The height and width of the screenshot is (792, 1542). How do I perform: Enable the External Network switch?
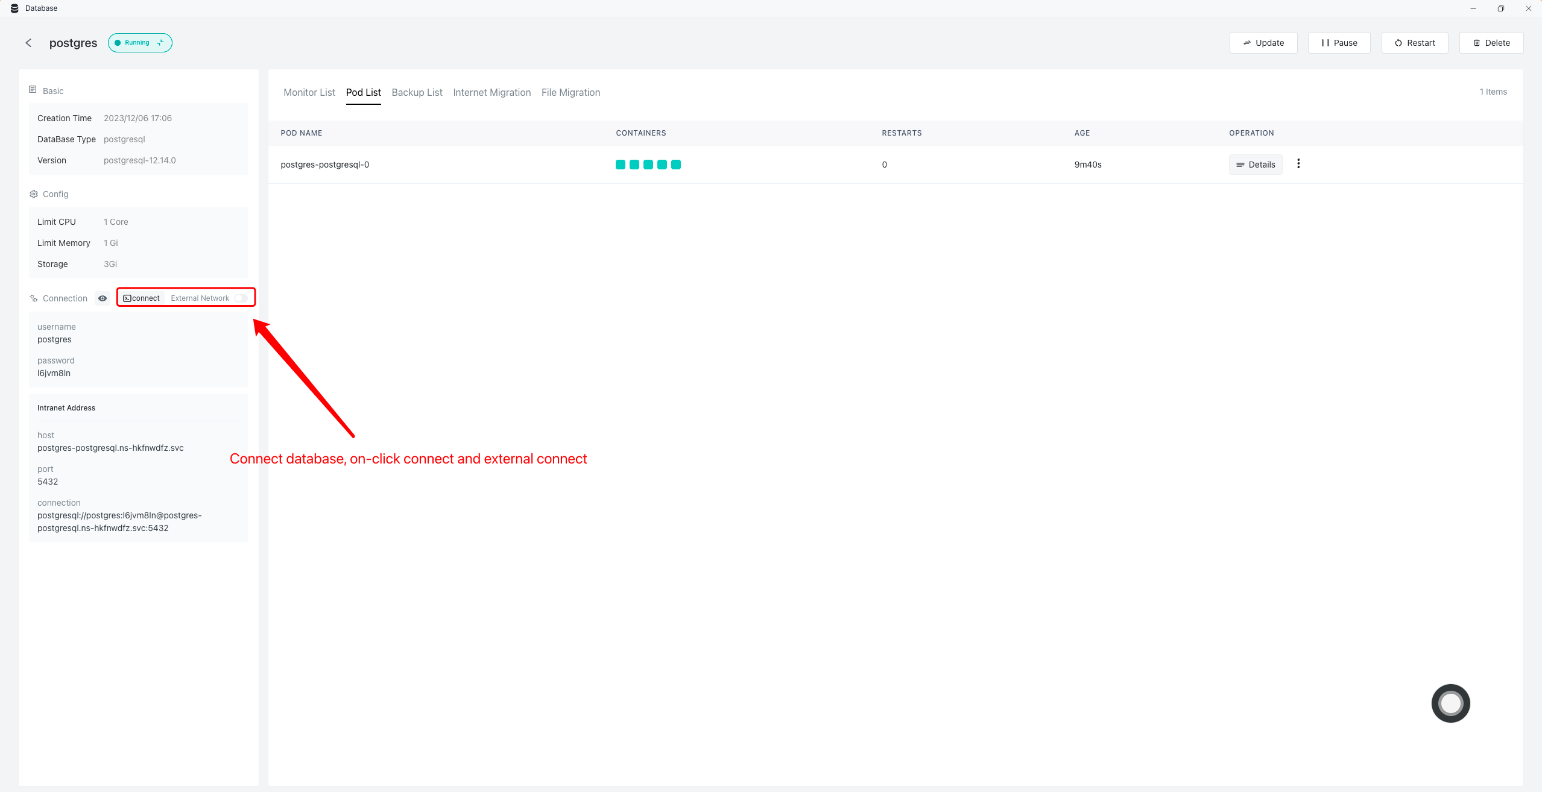(241, 298)
